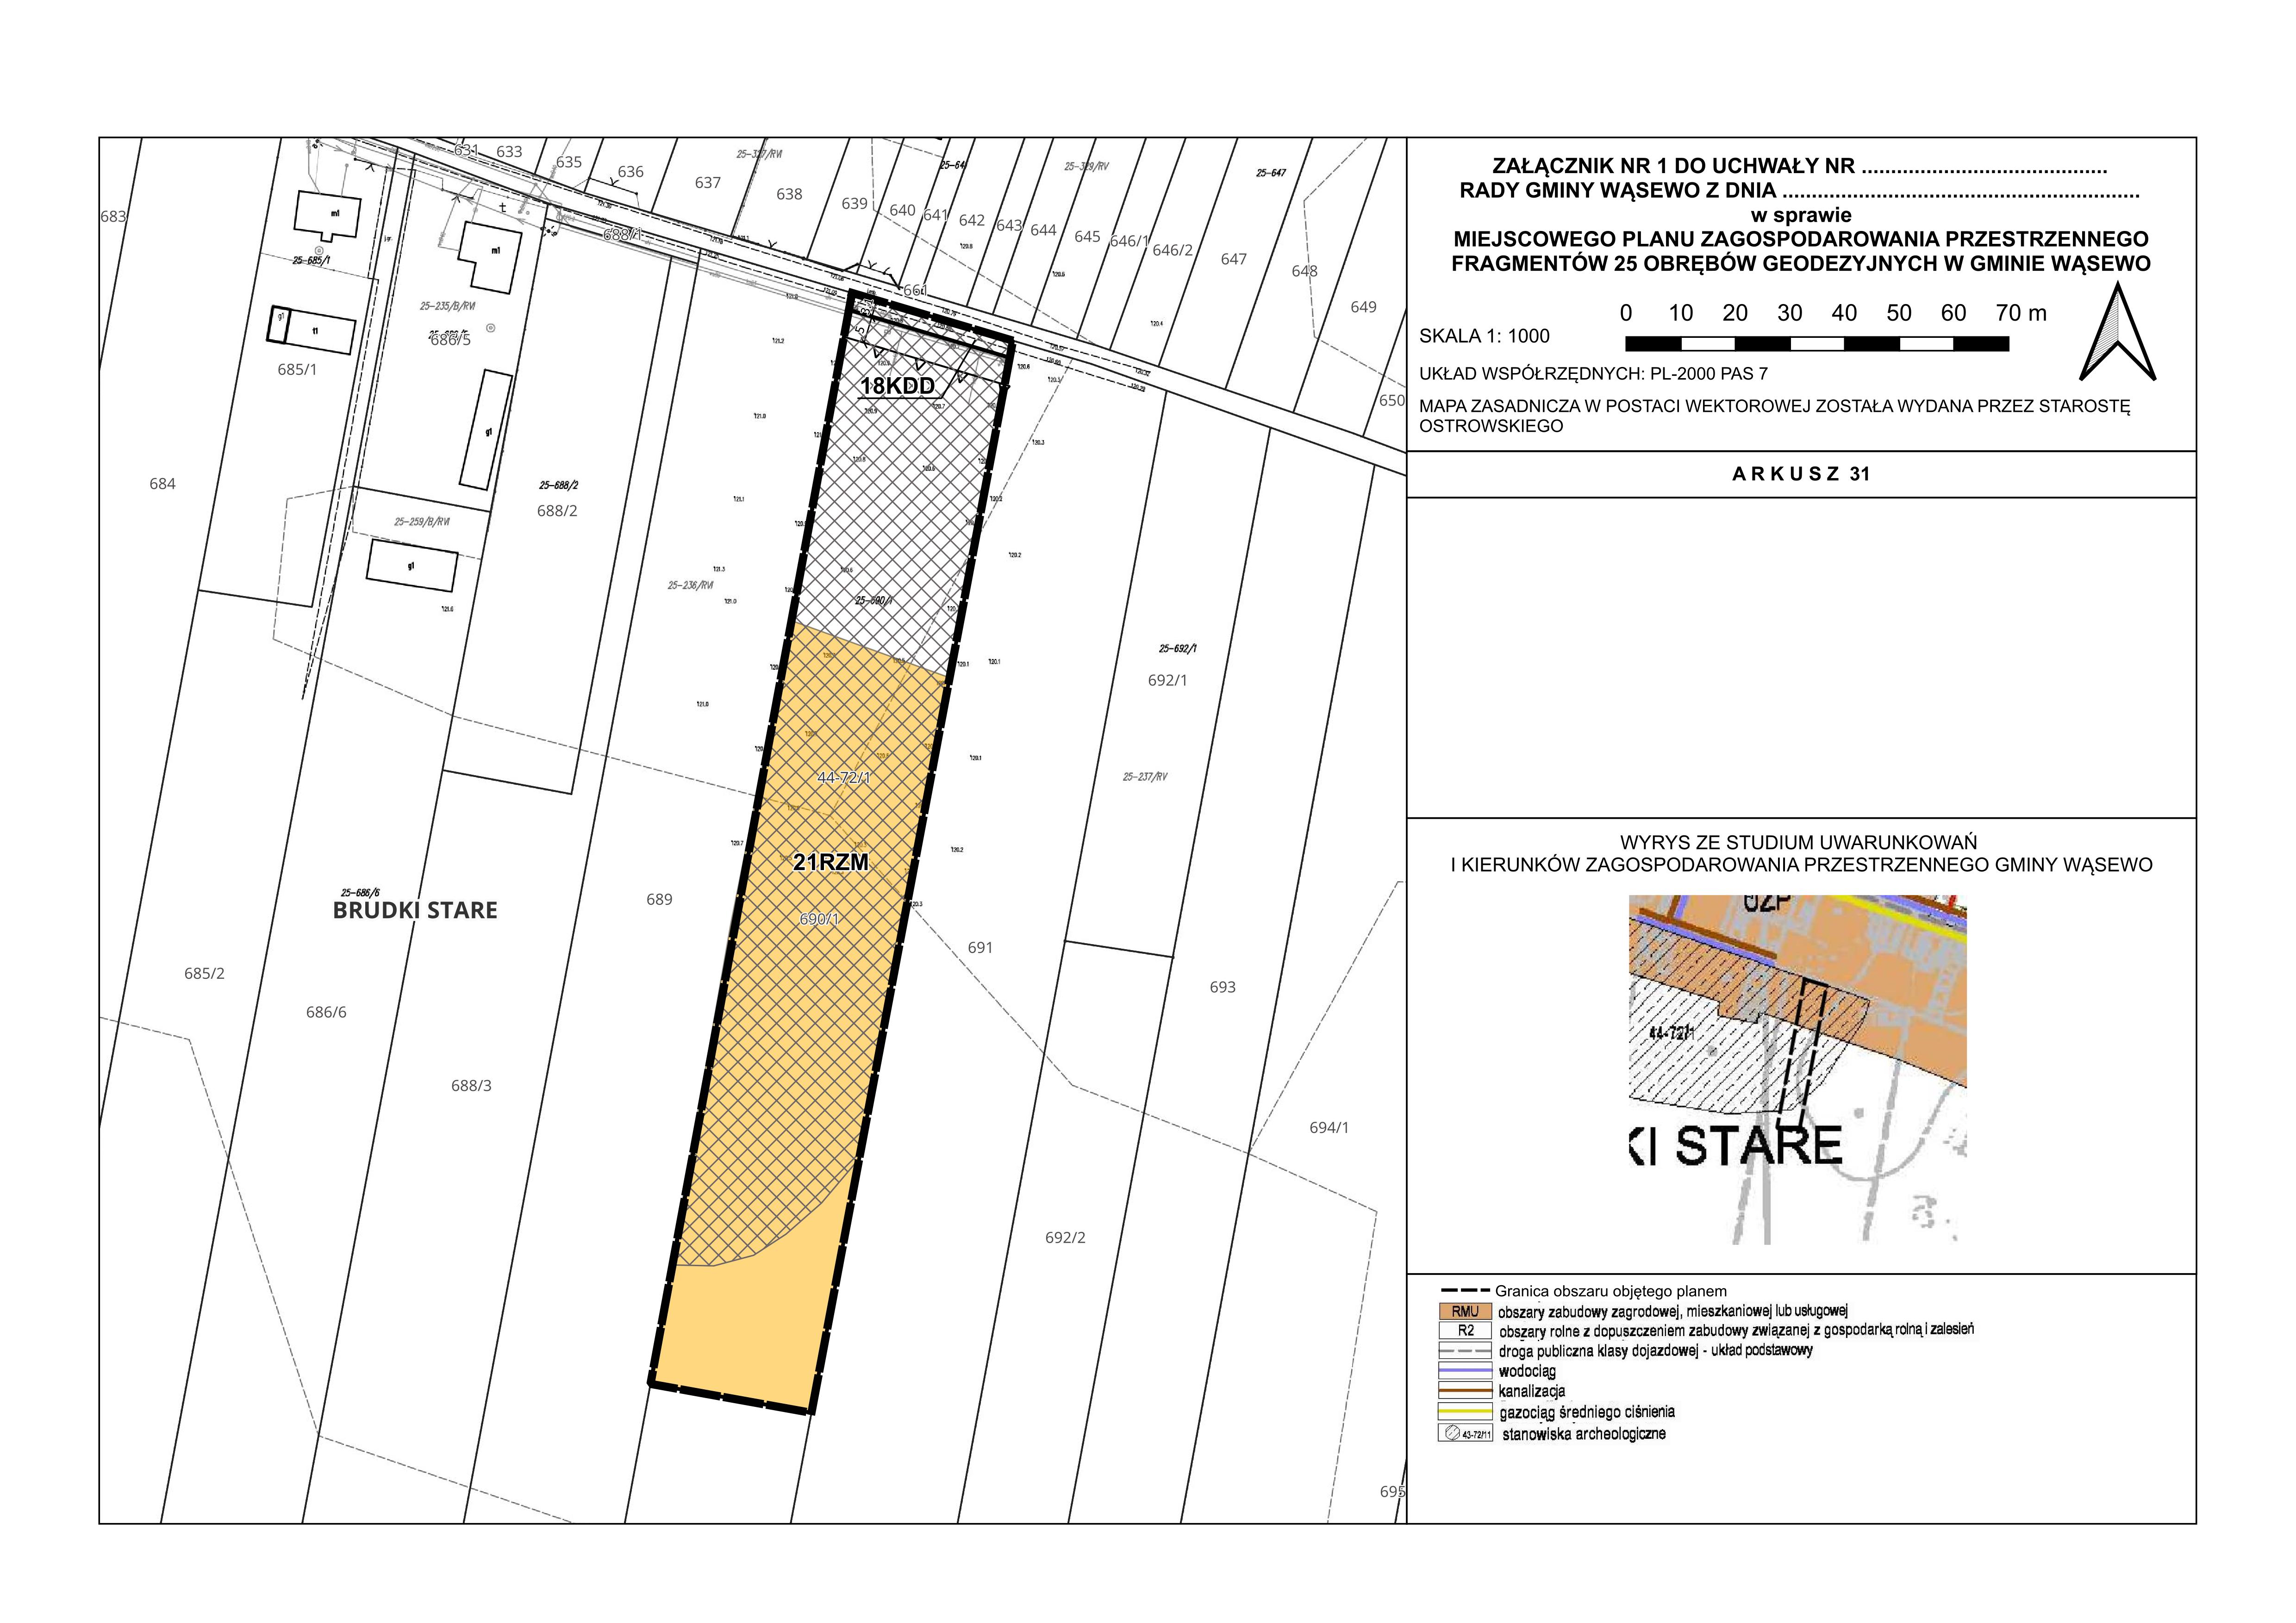Click the grey dashed road legend symbol
This screenshot has height=1623, width=2296.
(1465, 1351)
